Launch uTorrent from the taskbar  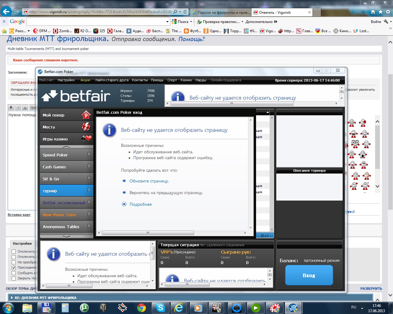point(84,308)
